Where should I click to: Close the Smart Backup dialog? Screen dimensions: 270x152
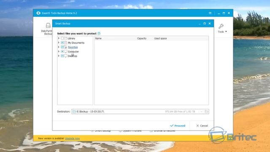pyautogui.click(x=210, y=24)
